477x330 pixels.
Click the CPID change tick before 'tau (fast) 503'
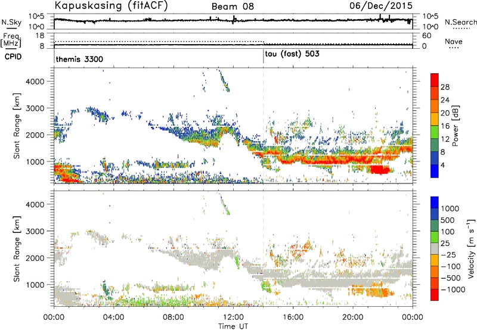(264, 57)
